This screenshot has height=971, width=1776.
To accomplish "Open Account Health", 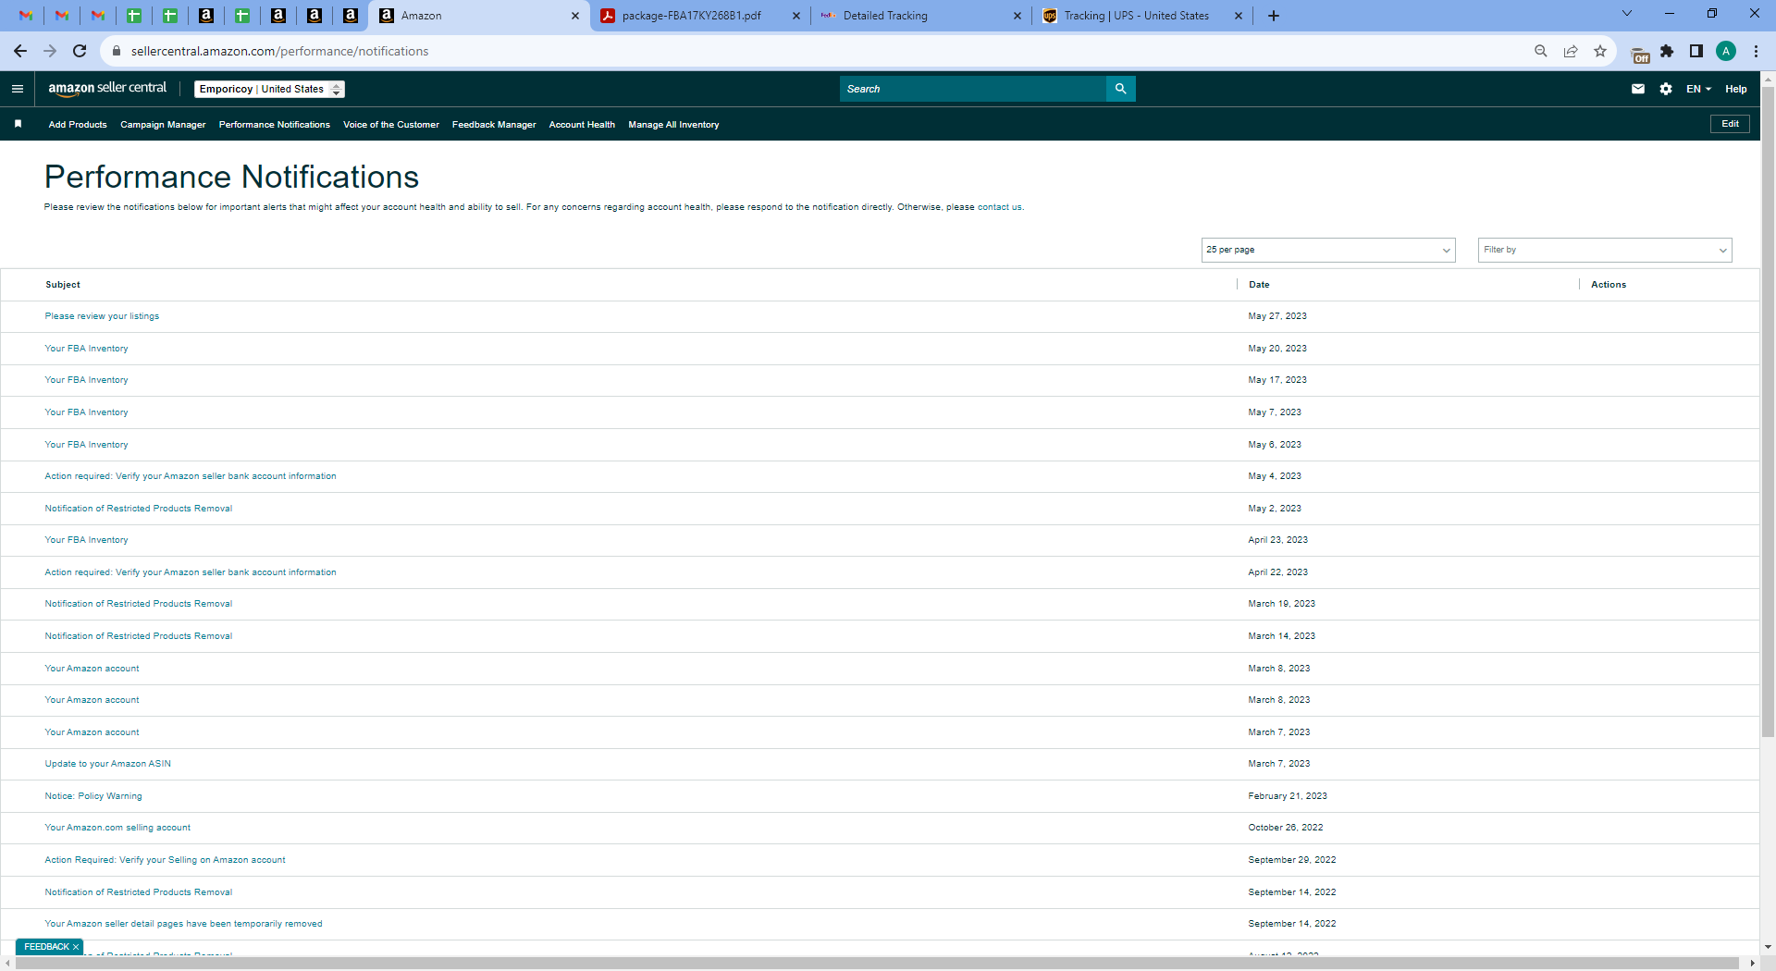I will coord(582,125).
